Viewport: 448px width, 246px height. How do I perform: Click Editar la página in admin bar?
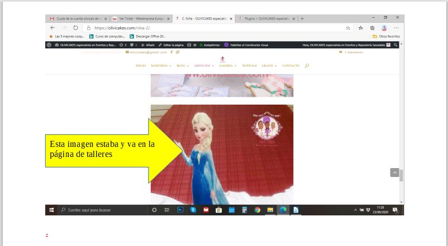171,45
